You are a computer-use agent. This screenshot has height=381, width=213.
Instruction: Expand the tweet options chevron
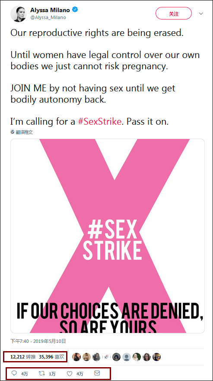coord(201,13)
